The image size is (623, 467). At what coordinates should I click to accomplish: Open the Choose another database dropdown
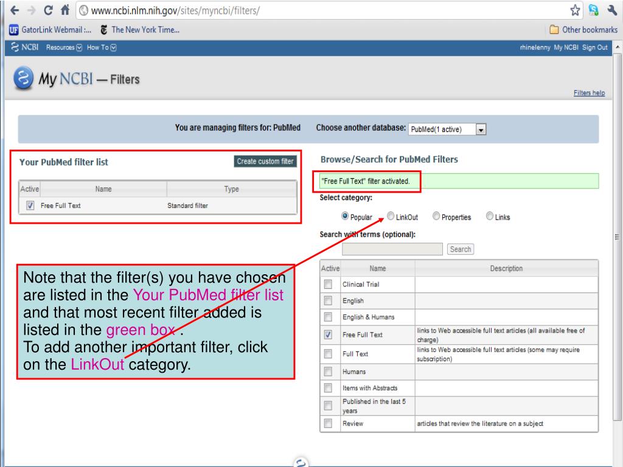(x=447, y=130)
